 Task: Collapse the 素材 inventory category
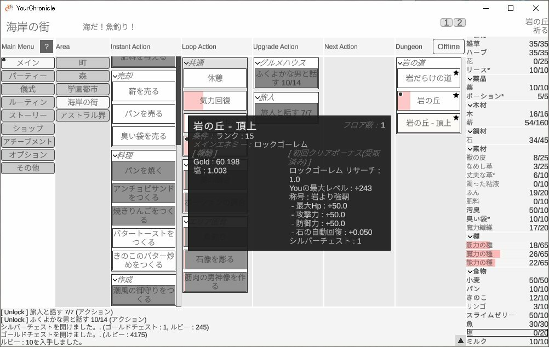[x=470, y=149]
